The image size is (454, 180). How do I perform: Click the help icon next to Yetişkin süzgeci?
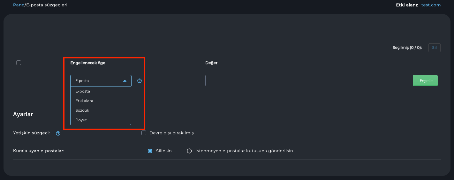[58, 133]
